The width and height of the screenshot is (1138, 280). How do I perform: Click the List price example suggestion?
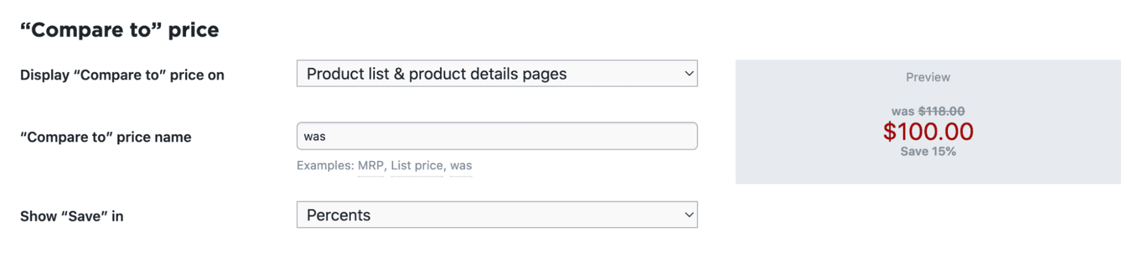click(x=417, y=166)
